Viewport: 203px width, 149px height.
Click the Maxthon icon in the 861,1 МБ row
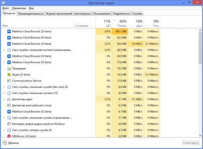[9, 32]
